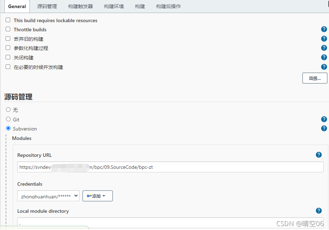Image resolution: width=329 pixels, height=230 pixels.
Task: Open help icon for Repository URL
Action: coord(319,155)
